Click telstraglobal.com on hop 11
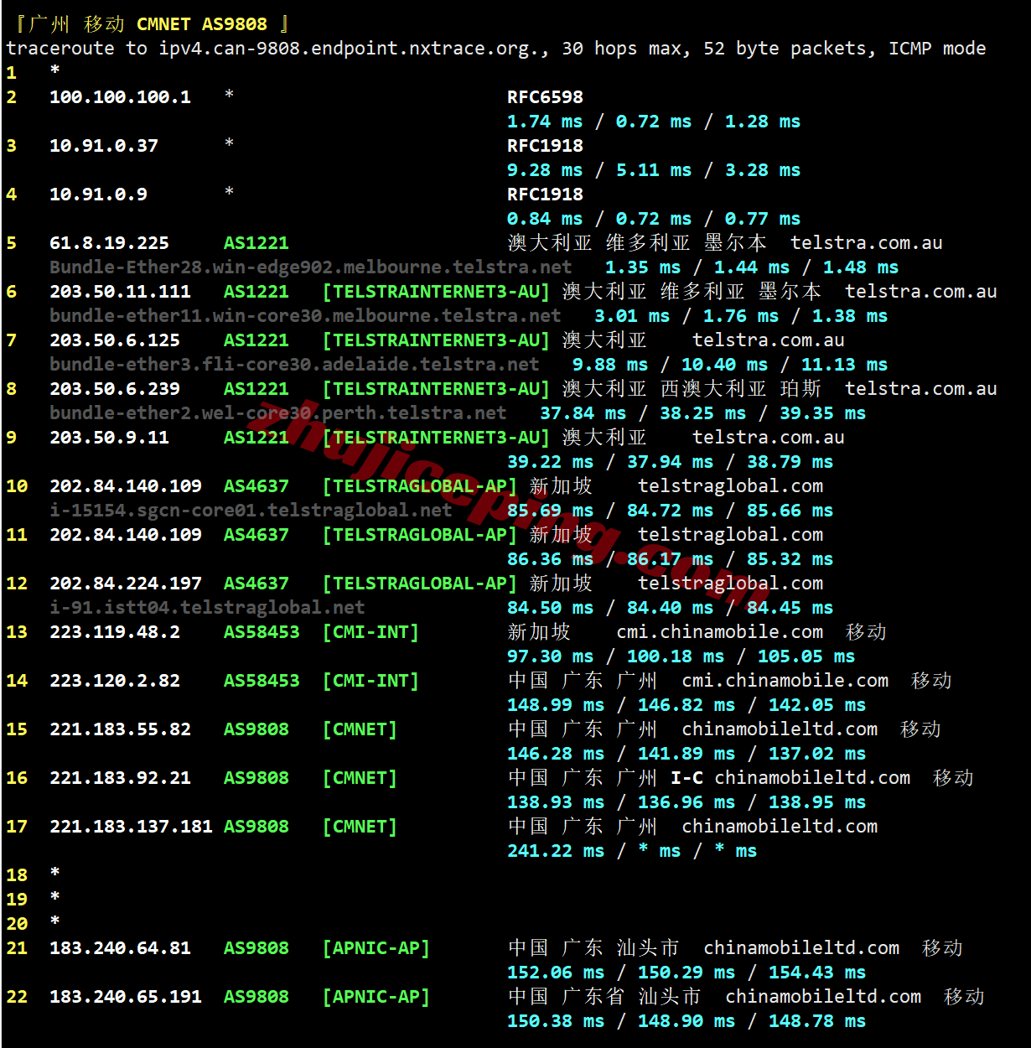 [731, 535]
